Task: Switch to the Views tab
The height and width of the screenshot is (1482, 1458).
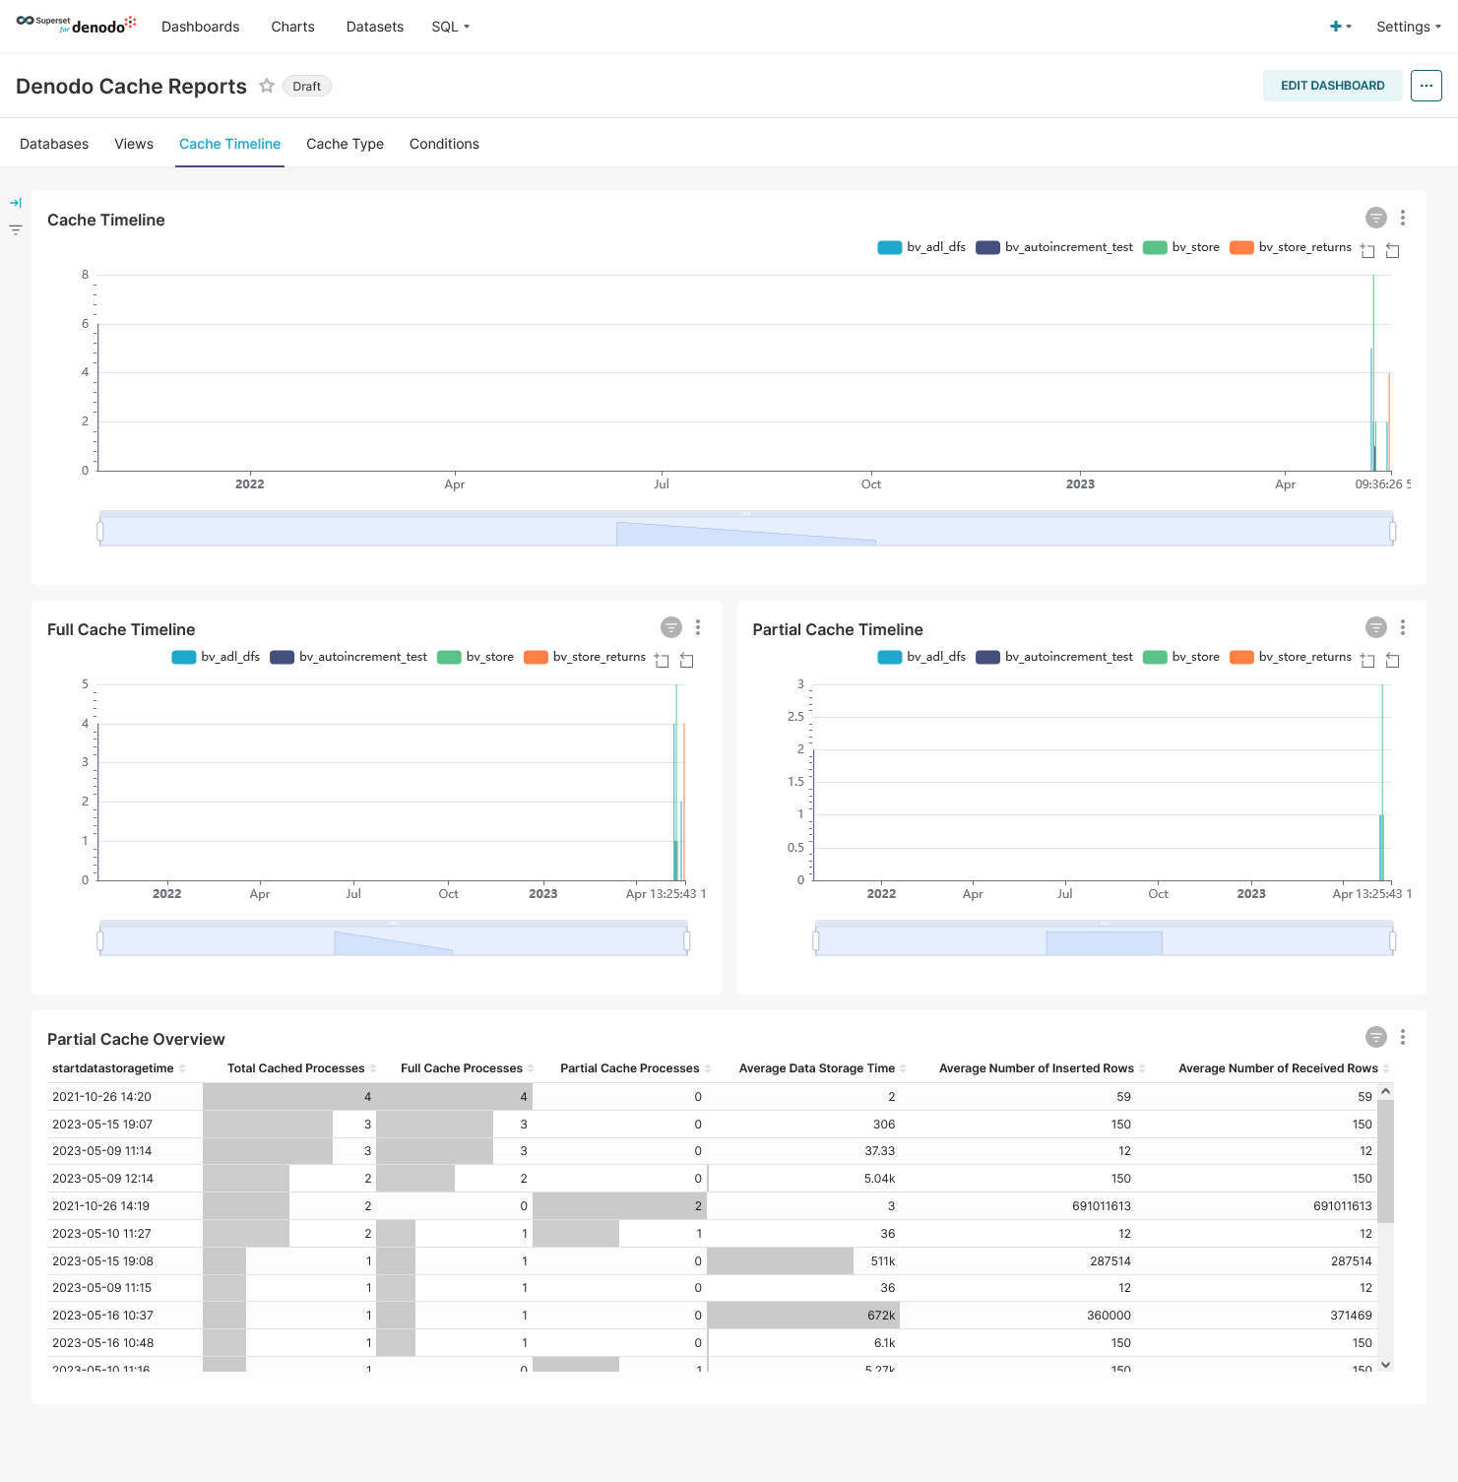Action: (134, 144)
